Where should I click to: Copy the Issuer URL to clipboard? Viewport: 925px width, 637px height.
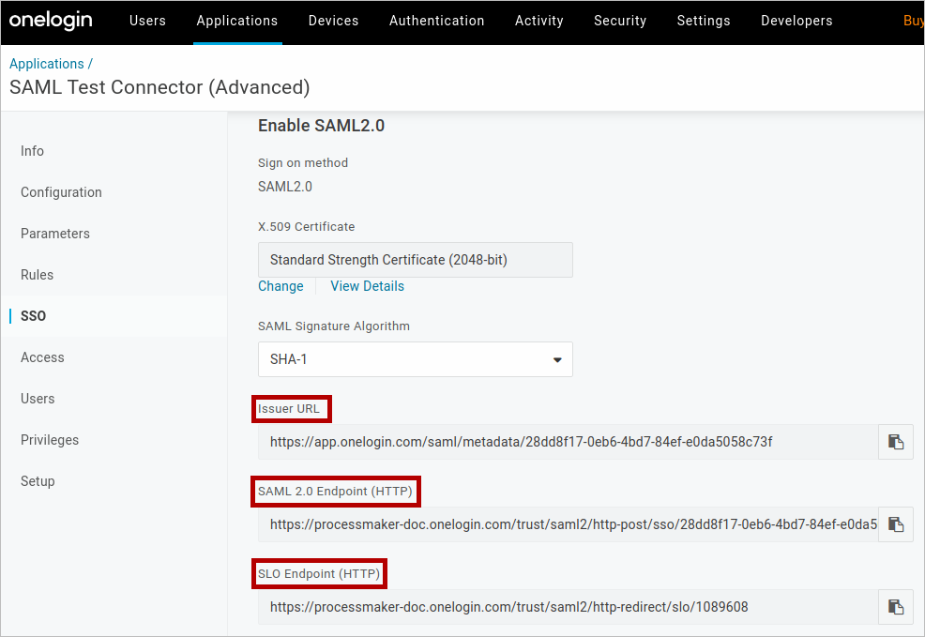point(896,442)
